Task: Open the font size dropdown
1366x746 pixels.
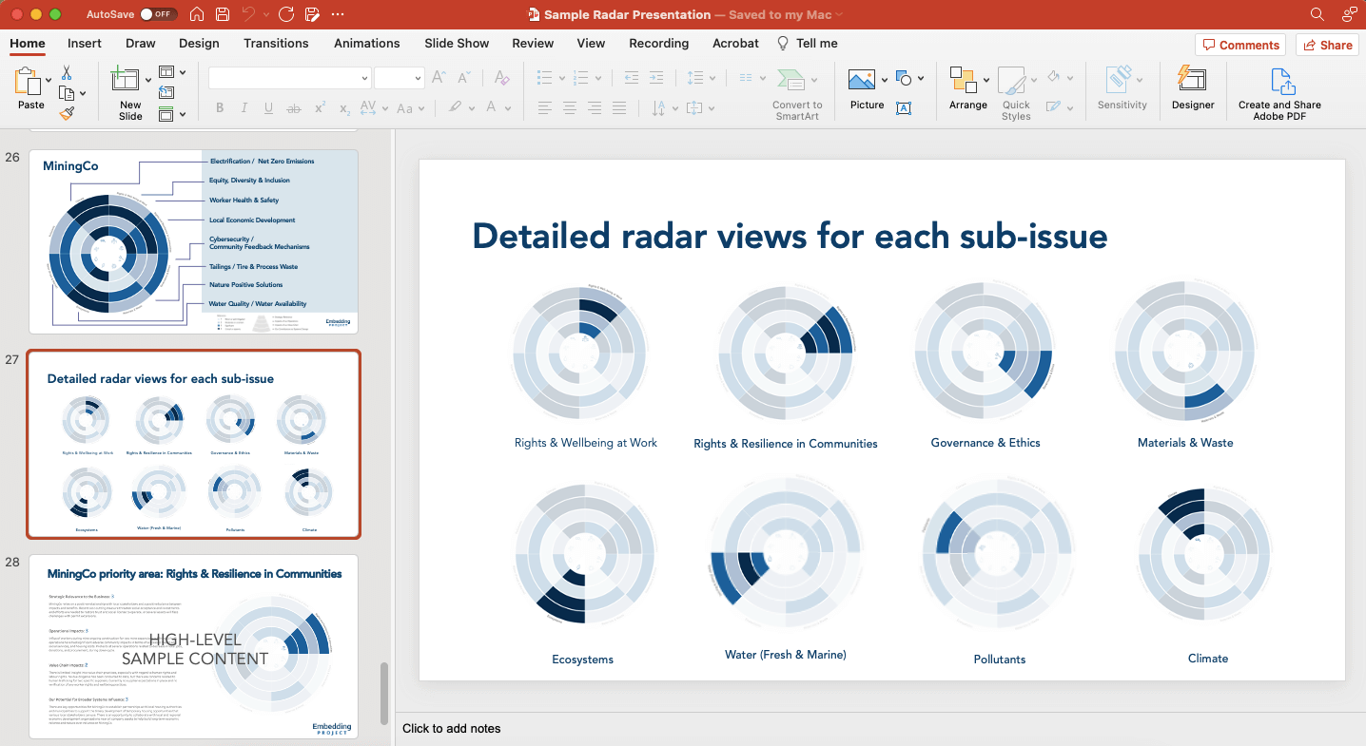Action: click(x=417, y=77)
